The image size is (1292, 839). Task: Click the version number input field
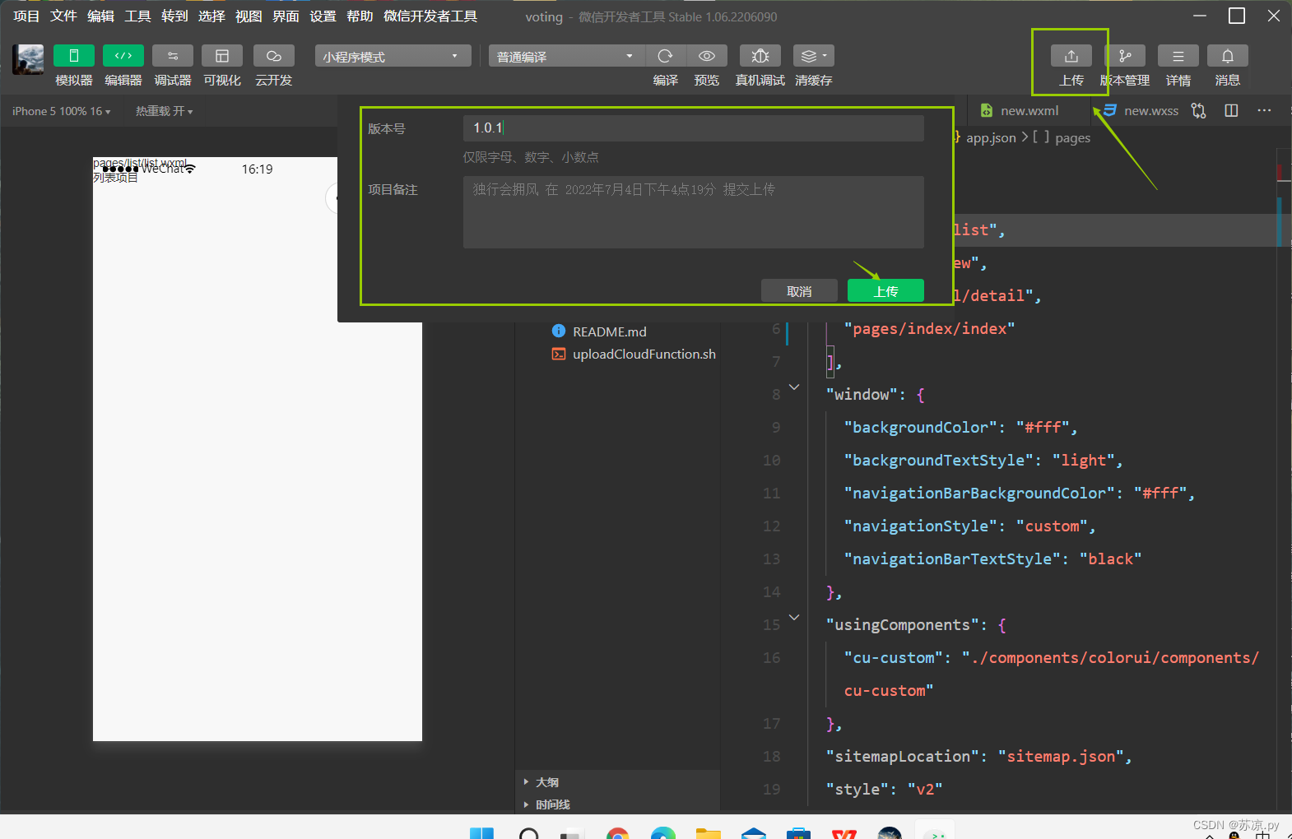[x=693, y=128]
